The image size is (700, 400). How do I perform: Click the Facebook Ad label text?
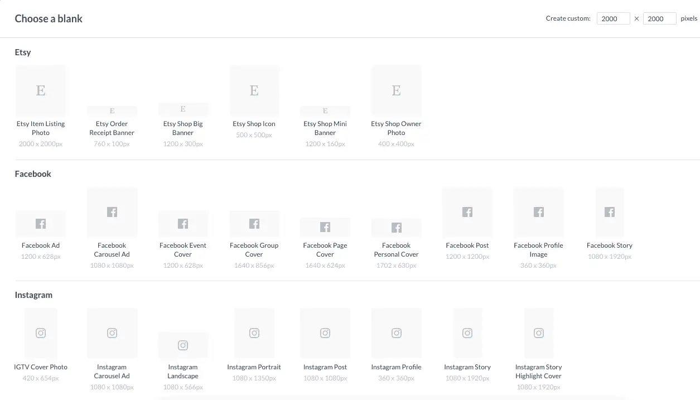click(x=41, y=245)
